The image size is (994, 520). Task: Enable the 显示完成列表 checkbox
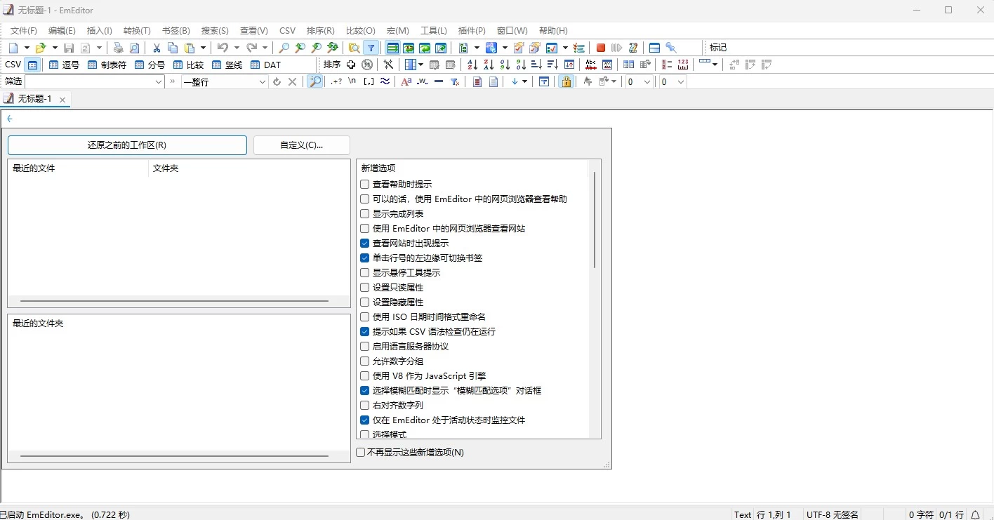coord(364,213)
